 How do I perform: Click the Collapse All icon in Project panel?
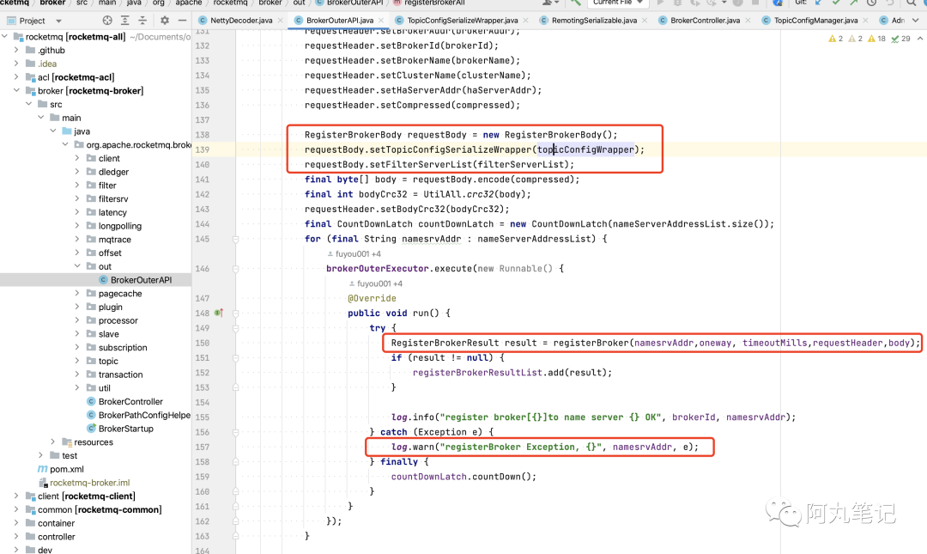142,20
